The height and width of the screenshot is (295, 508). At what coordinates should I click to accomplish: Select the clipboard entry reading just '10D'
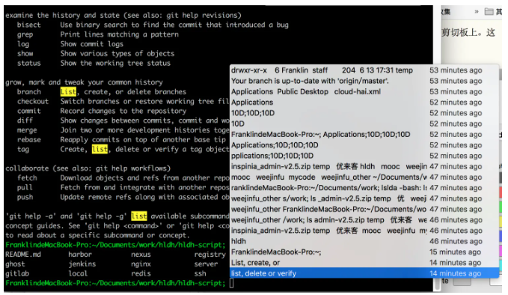coord(364,124)
